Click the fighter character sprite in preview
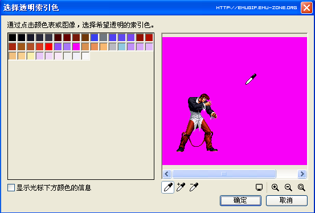 [x=197, y=123]
